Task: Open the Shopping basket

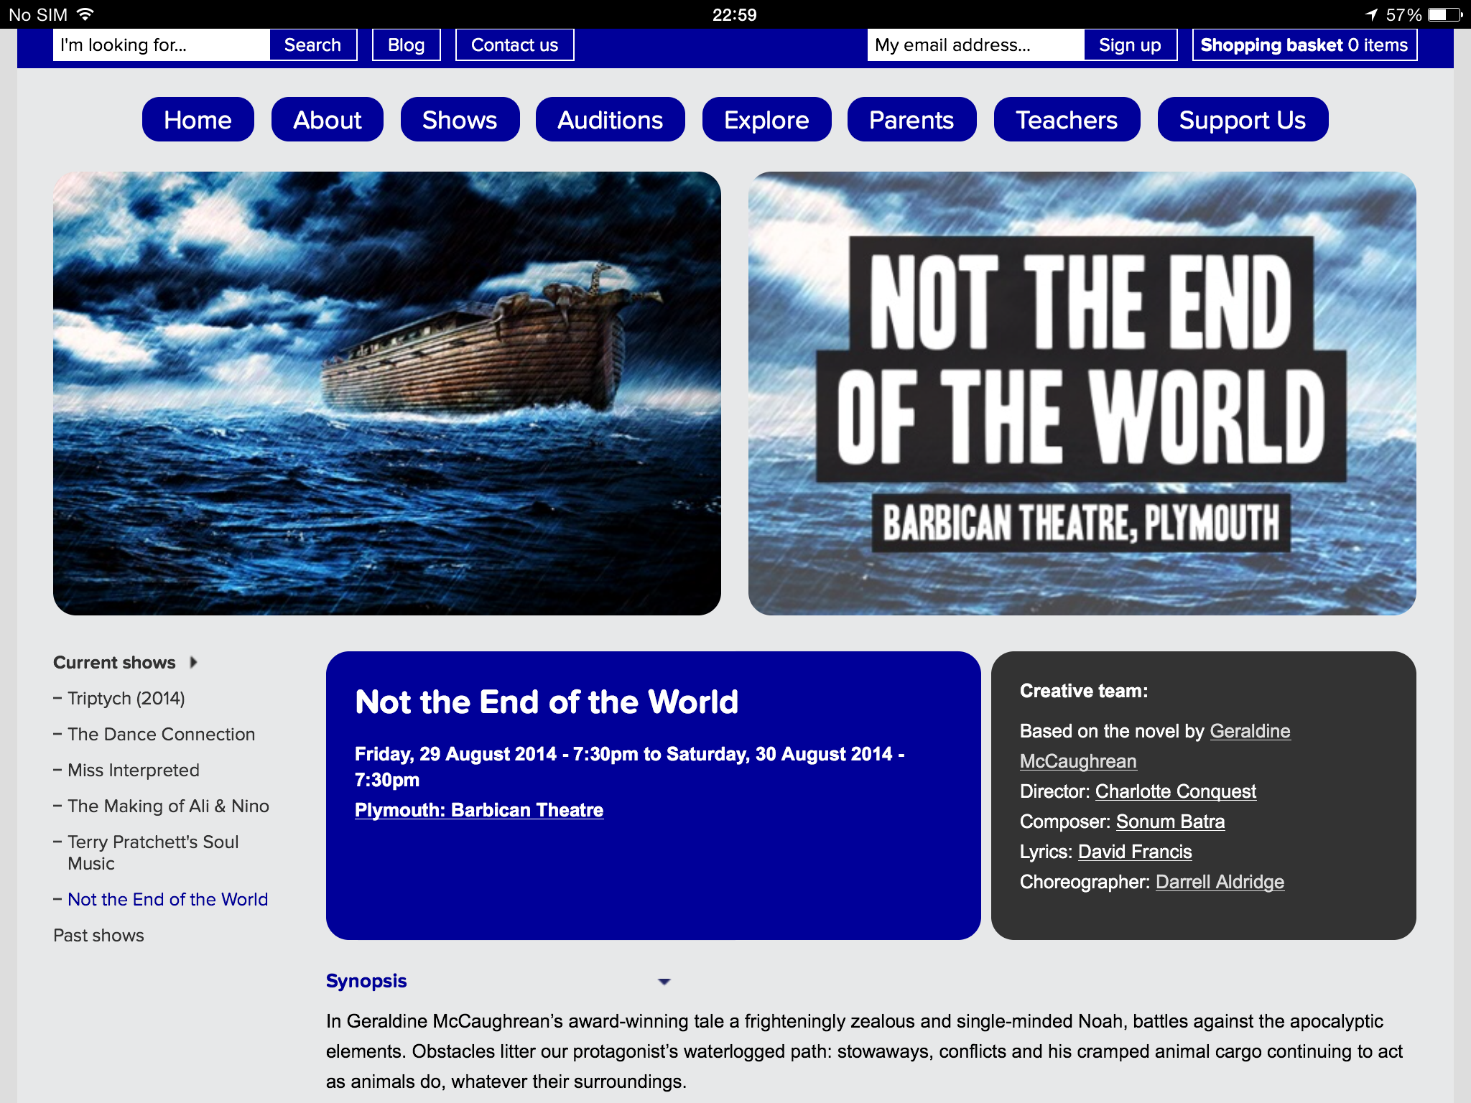Action: tap(1304, 45)
